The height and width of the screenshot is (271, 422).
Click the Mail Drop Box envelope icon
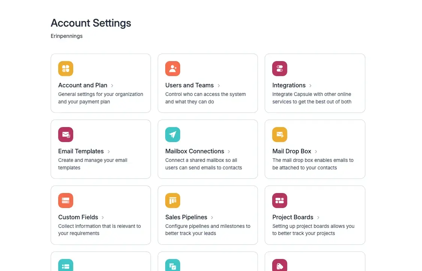coord(280,135)
